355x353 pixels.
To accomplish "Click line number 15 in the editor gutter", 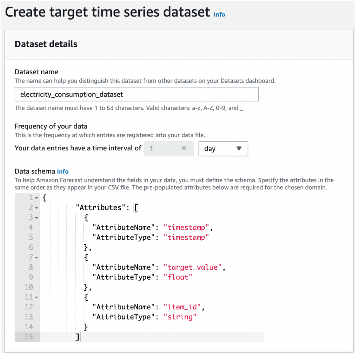I will [x=29, y=337].
